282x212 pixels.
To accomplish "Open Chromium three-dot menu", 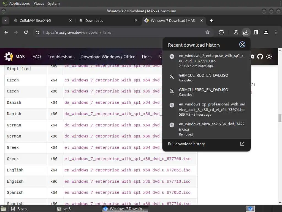I will pyautogui.click(x=276, y=32).
